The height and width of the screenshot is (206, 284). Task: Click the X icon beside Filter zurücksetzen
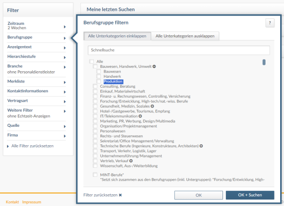[x=120, y=195]
